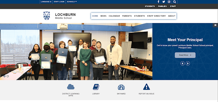The image size is (218, 102).
Task: Open the Students audience link
Action: tap(150, 6)
